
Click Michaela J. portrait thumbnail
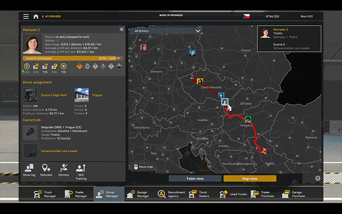point(33,44)
